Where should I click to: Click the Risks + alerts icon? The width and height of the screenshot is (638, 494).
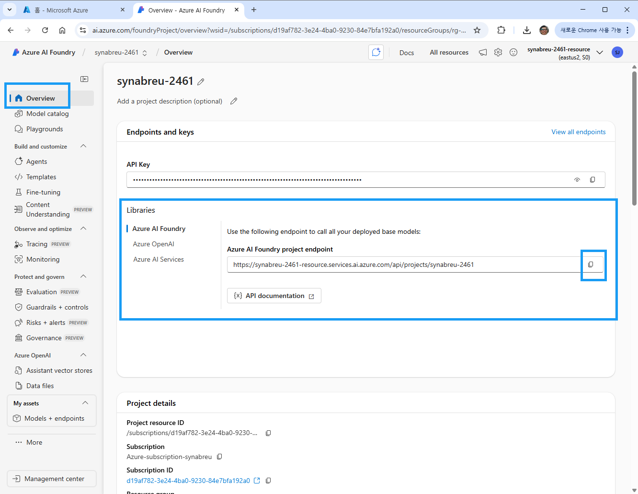(19, 322)
